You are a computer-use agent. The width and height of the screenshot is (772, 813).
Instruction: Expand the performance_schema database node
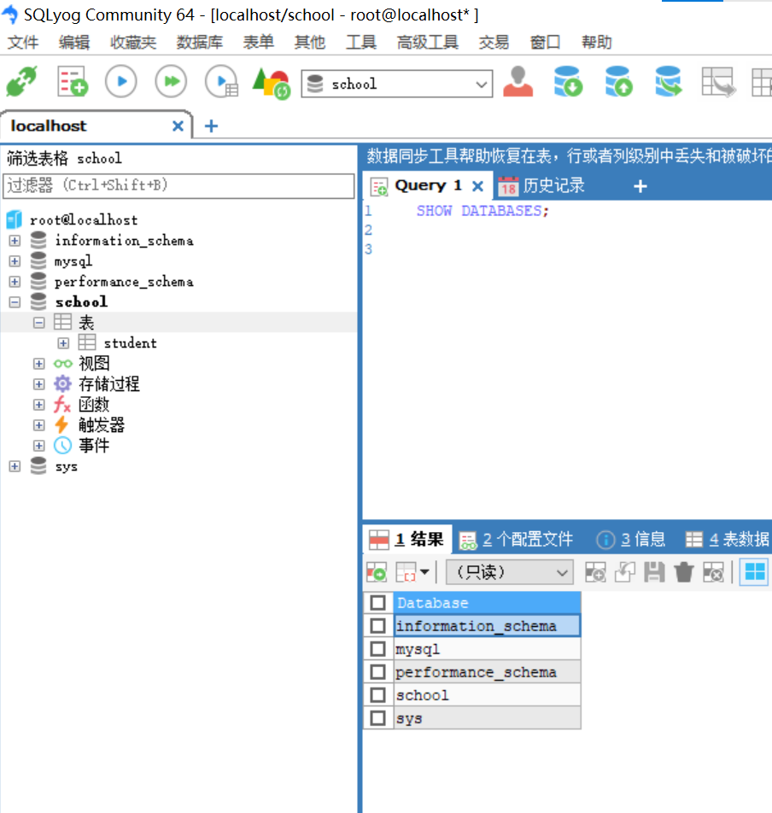click(15, 282)
